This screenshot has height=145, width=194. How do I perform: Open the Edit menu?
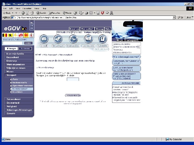11,8
